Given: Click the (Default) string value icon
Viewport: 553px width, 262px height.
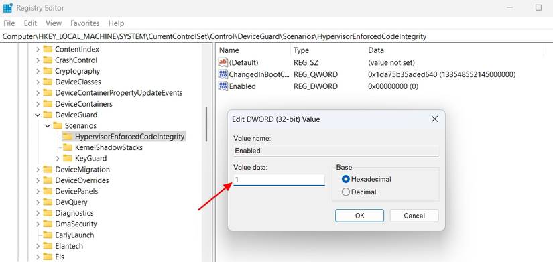Looking at the screenshot, I should 223,63.
